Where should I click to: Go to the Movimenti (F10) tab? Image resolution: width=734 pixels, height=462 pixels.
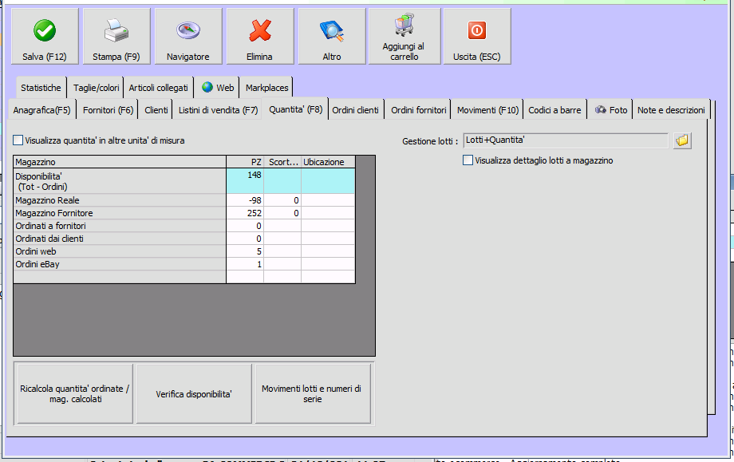coord(487,110)
